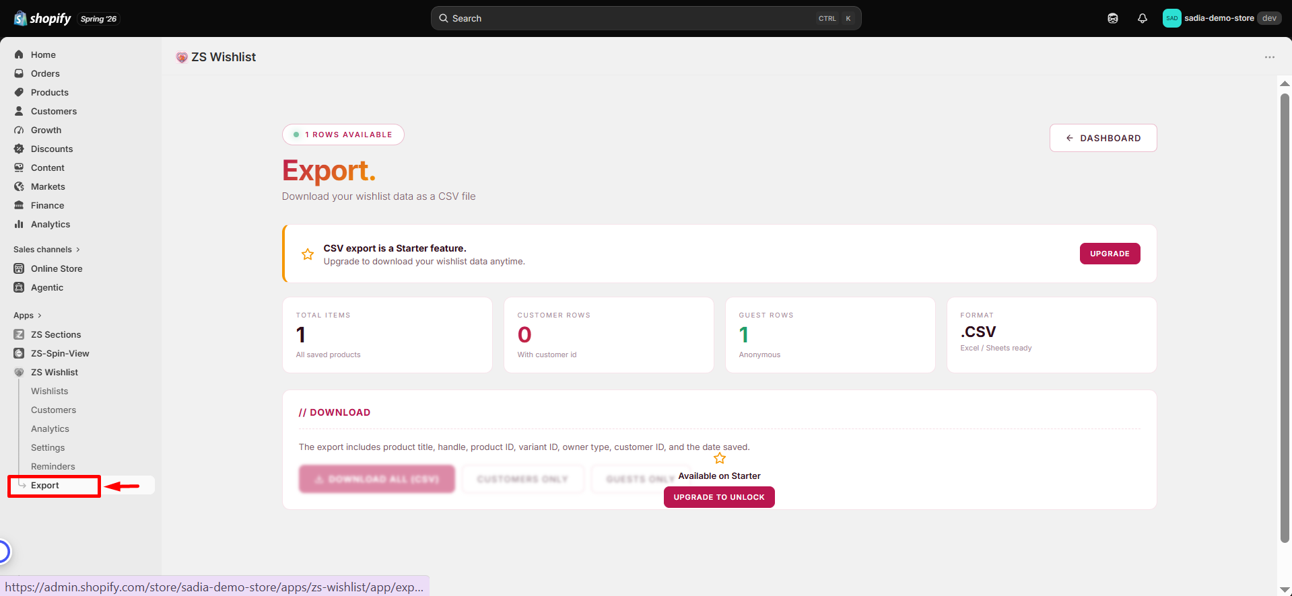Click the '1 ROWS AVAILABLE' badge

[x=343, y=135]
